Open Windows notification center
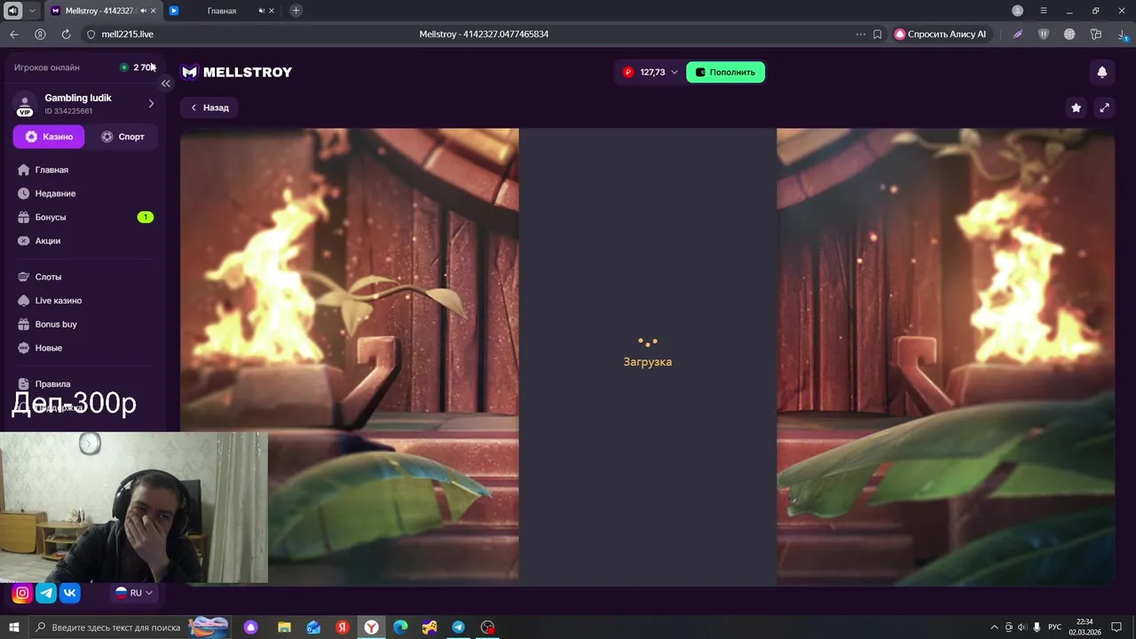1136x639 pixels. coord(1118,627)
